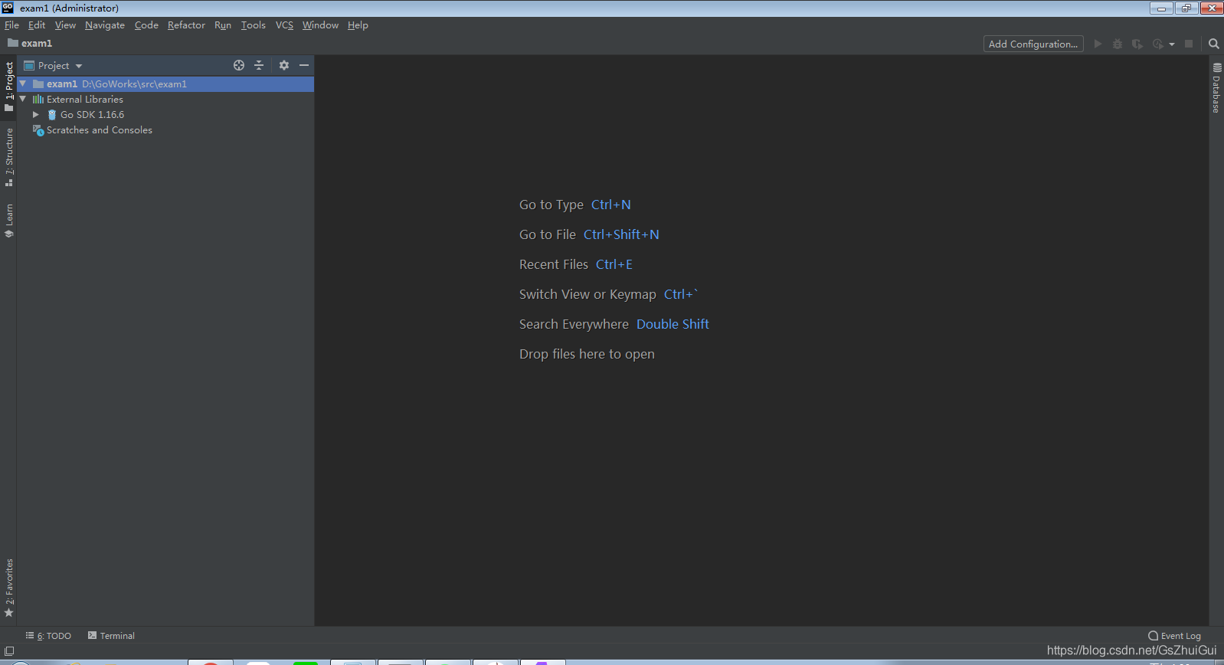Image resolution: width=1224 pixels, height=665 pixels.
Task: Open the profiler run options dropdown arrow
Action: point(1172,44)
